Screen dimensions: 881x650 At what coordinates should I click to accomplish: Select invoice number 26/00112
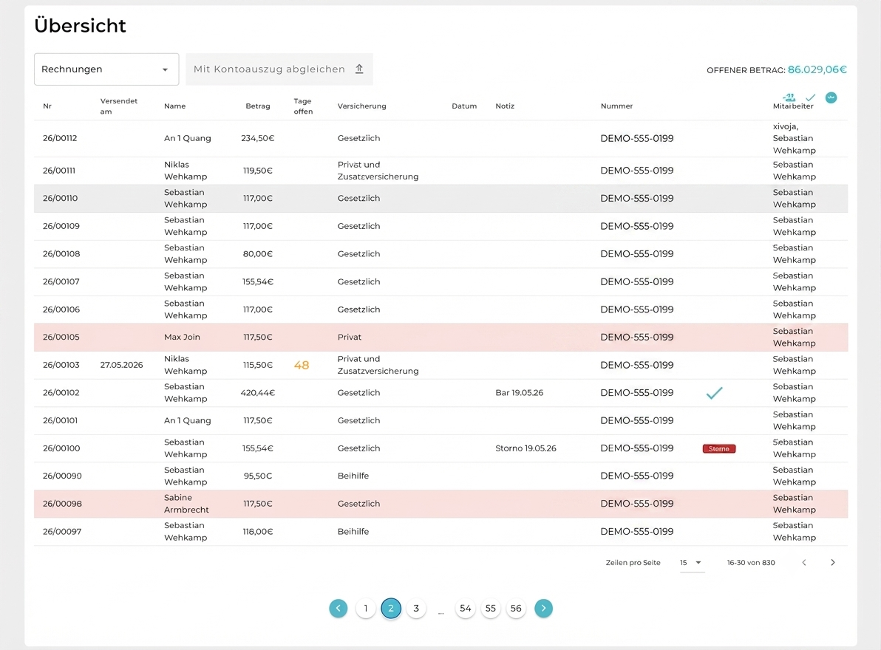coord(60,138)
